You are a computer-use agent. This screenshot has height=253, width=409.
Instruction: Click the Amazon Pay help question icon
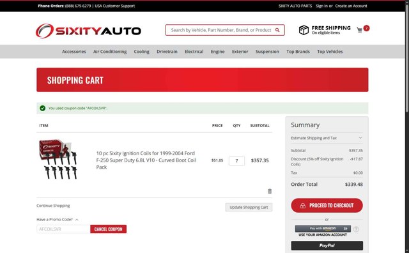pyautogui.click(x=356, y=229)
